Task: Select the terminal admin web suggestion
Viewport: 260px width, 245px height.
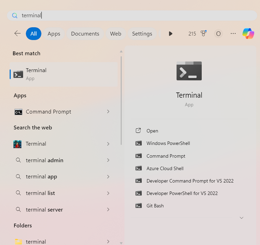Action: pos(64,160)
